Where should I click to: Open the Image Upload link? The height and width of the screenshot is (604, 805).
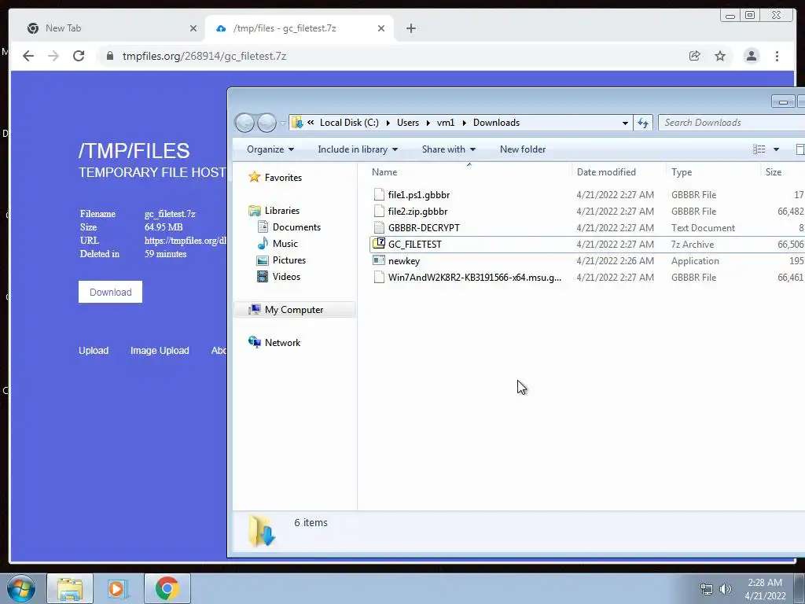point(160,350)
